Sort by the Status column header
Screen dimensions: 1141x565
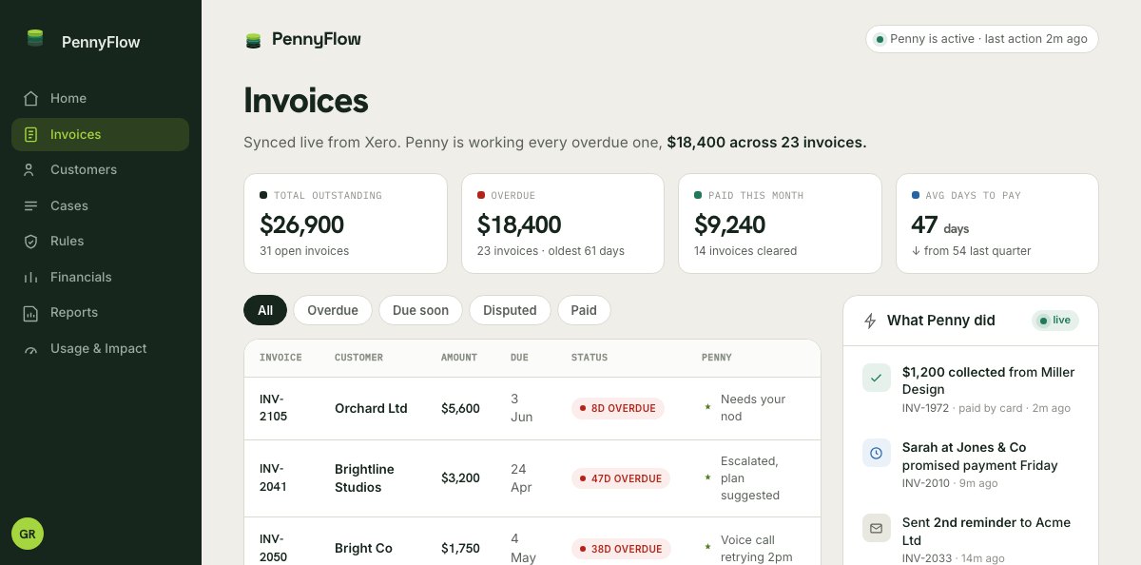(x=590, y=358)
